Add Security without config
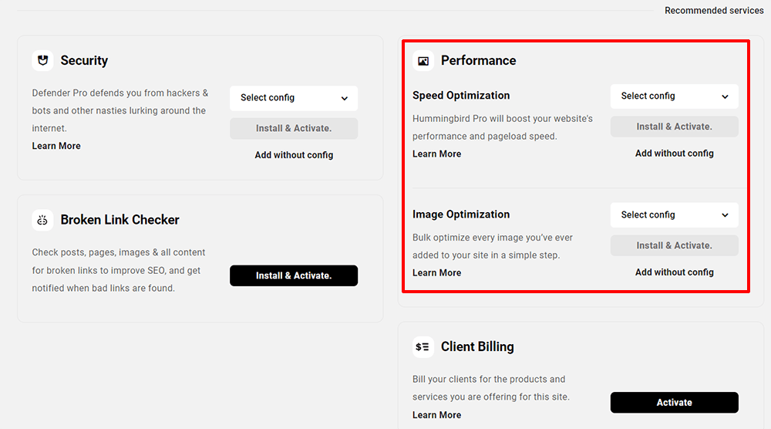Image resolution: width=771 pixels, height=429 pixels. (x=294, y=155)
